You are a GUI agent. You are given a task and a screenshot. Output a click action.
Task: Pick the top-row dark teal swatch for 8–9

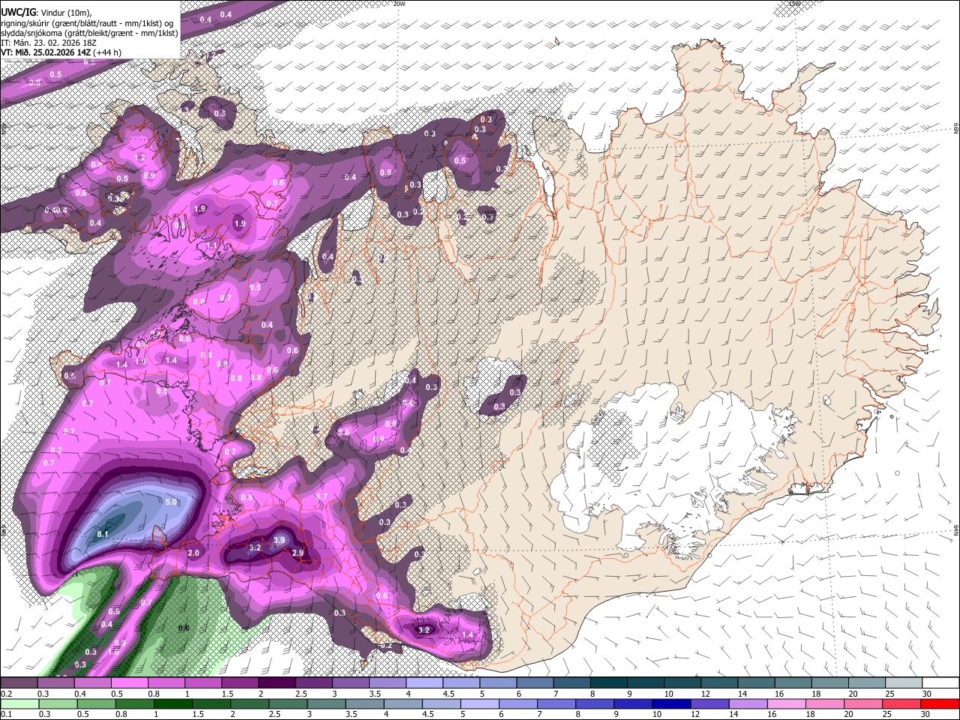(x=607, y=682)
